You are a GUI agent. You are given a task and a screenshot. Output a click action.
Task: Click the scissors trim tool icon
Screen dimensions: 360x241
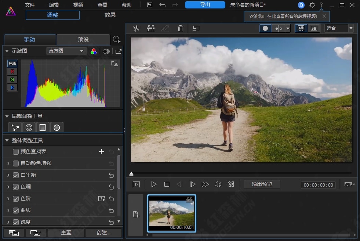click(x=136, y=28)
